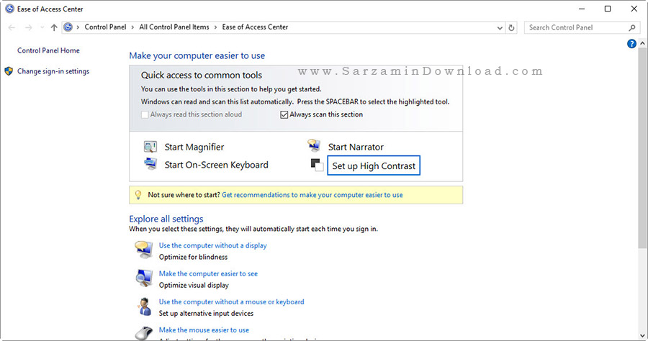Screen dimensions: 648x341
Task: Click the vertical scrollbar thumb
Action: click(x=642, y=147)
